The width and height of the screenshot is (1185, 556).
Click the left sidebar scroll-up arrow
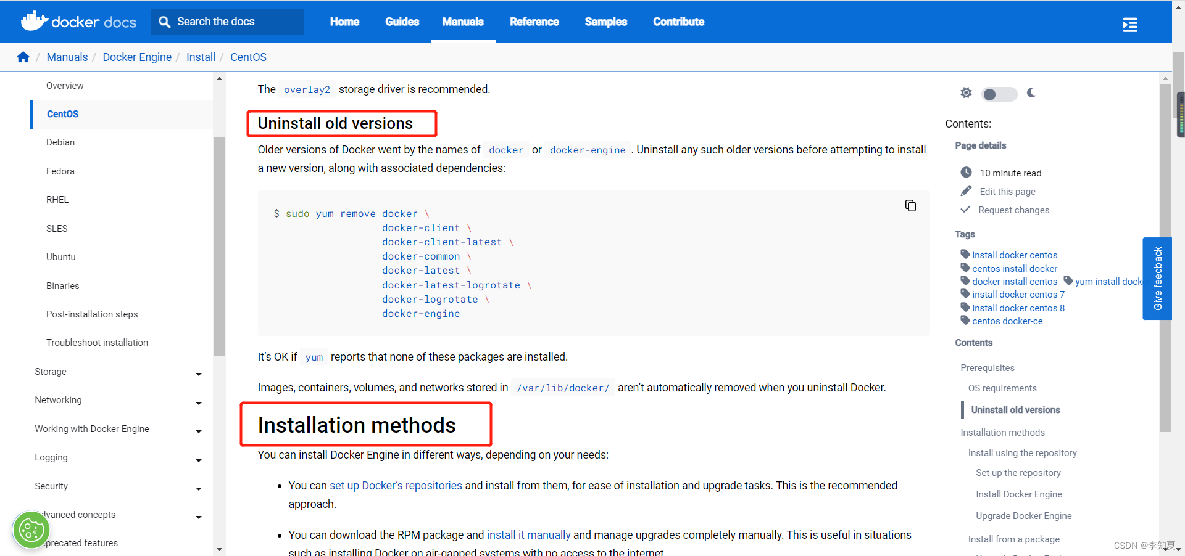point(219,79)
